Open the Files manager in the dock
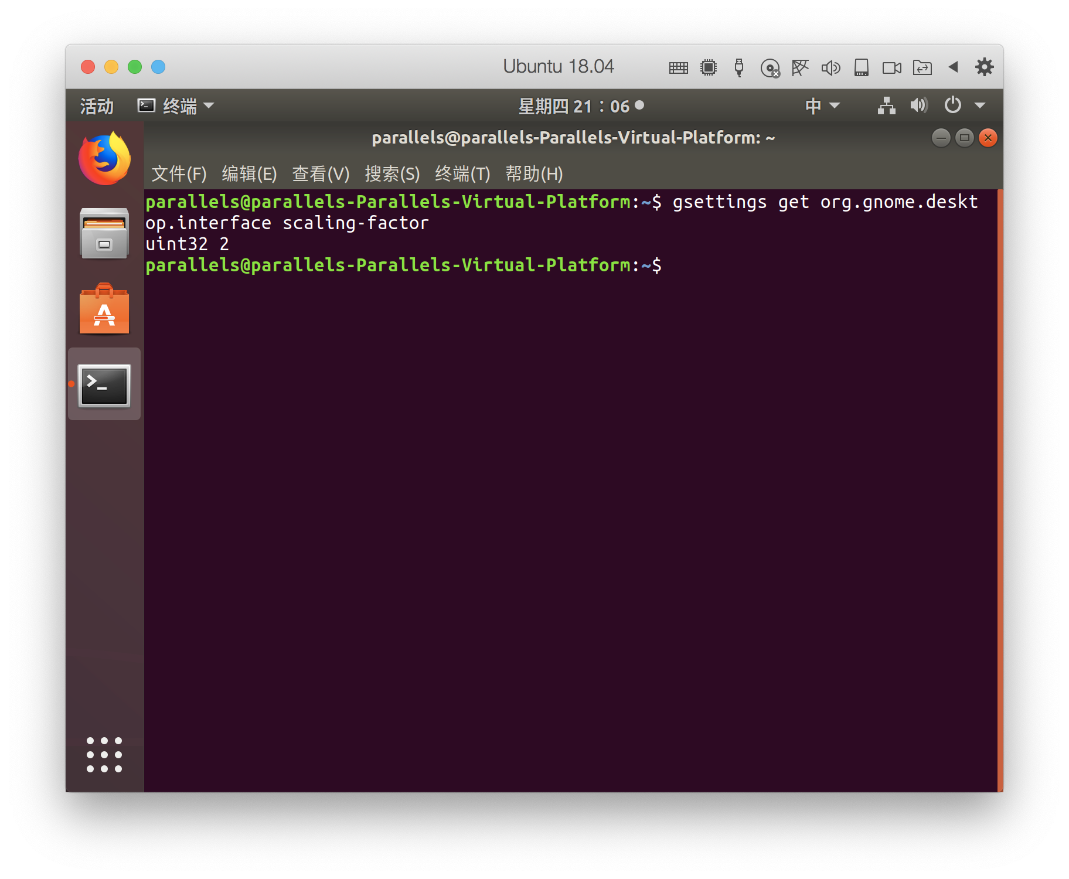Viewport: 1069px width, 879px height. [104, 233]
